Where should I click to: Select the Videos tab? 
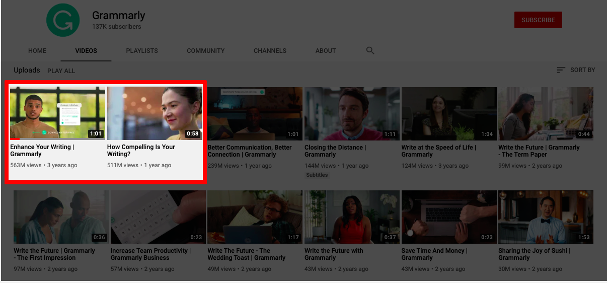86,51
